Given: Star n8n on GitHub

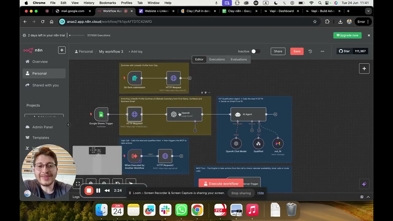Looking at the screenshot, I should [344, 51].
